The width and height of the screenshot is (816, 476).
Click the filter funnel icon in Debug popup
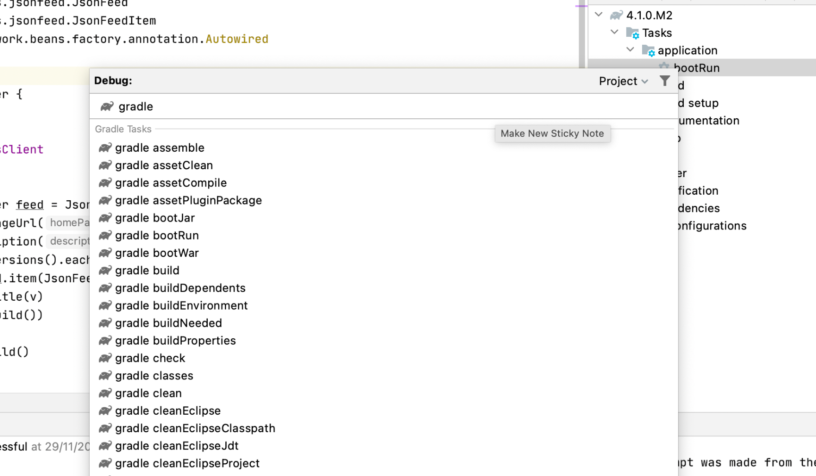pyautogui.click(x=664, y=81)
